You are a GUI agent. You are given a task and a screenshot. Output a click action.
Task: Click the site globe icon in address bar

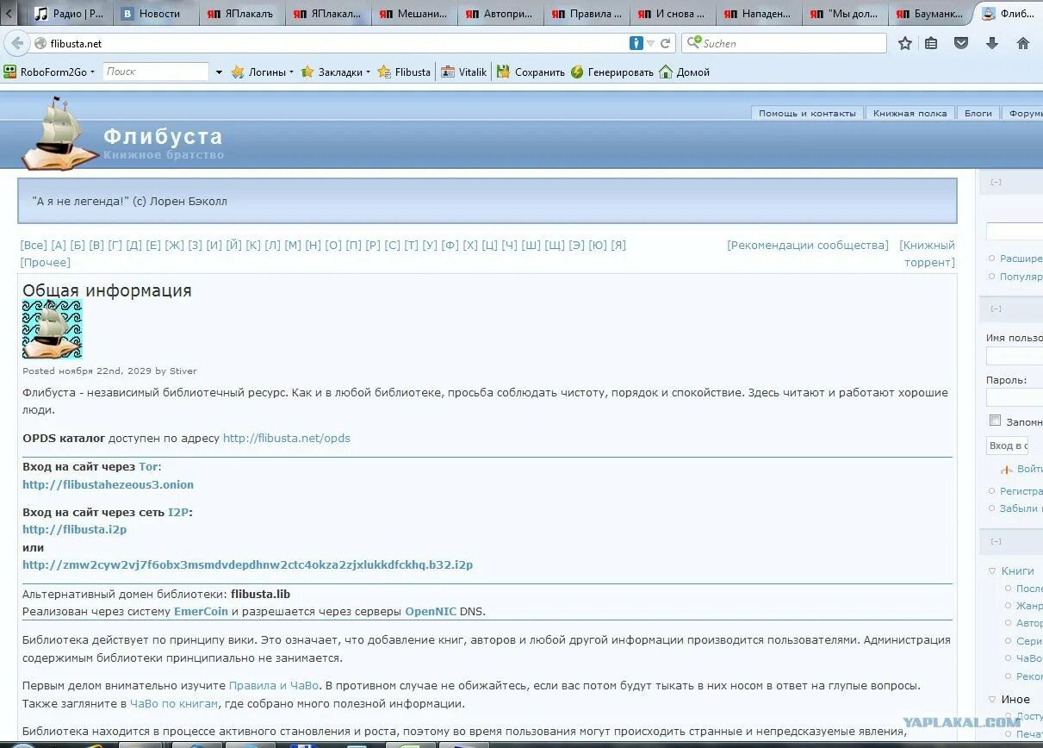[40, 43]
